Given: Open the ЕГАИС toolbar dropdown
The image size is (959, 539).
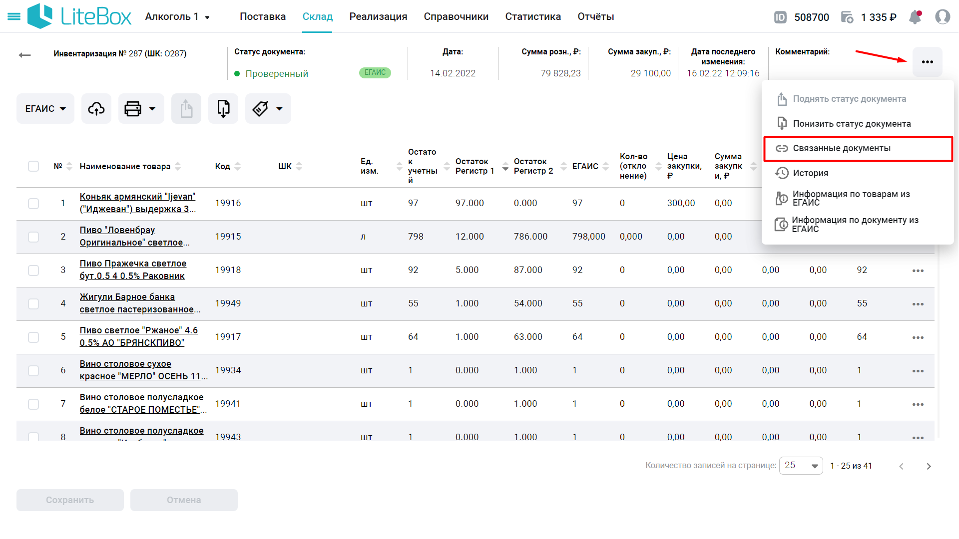Looking at the screenshot, I should tap(45, 108).
